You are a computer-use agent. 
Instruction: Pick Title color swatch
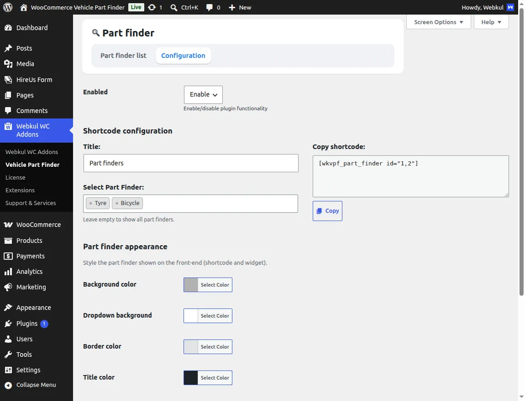(191, 378)
